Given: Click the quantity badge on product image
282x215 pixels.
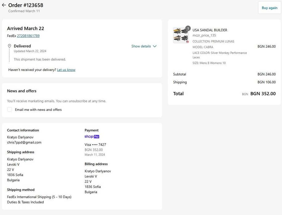Looking at the screenshot, I should click(188, 28).
